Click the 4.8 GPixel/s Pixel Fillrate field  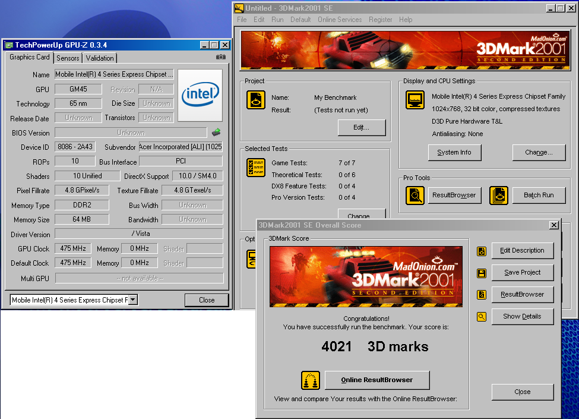(x=82, y=190)
